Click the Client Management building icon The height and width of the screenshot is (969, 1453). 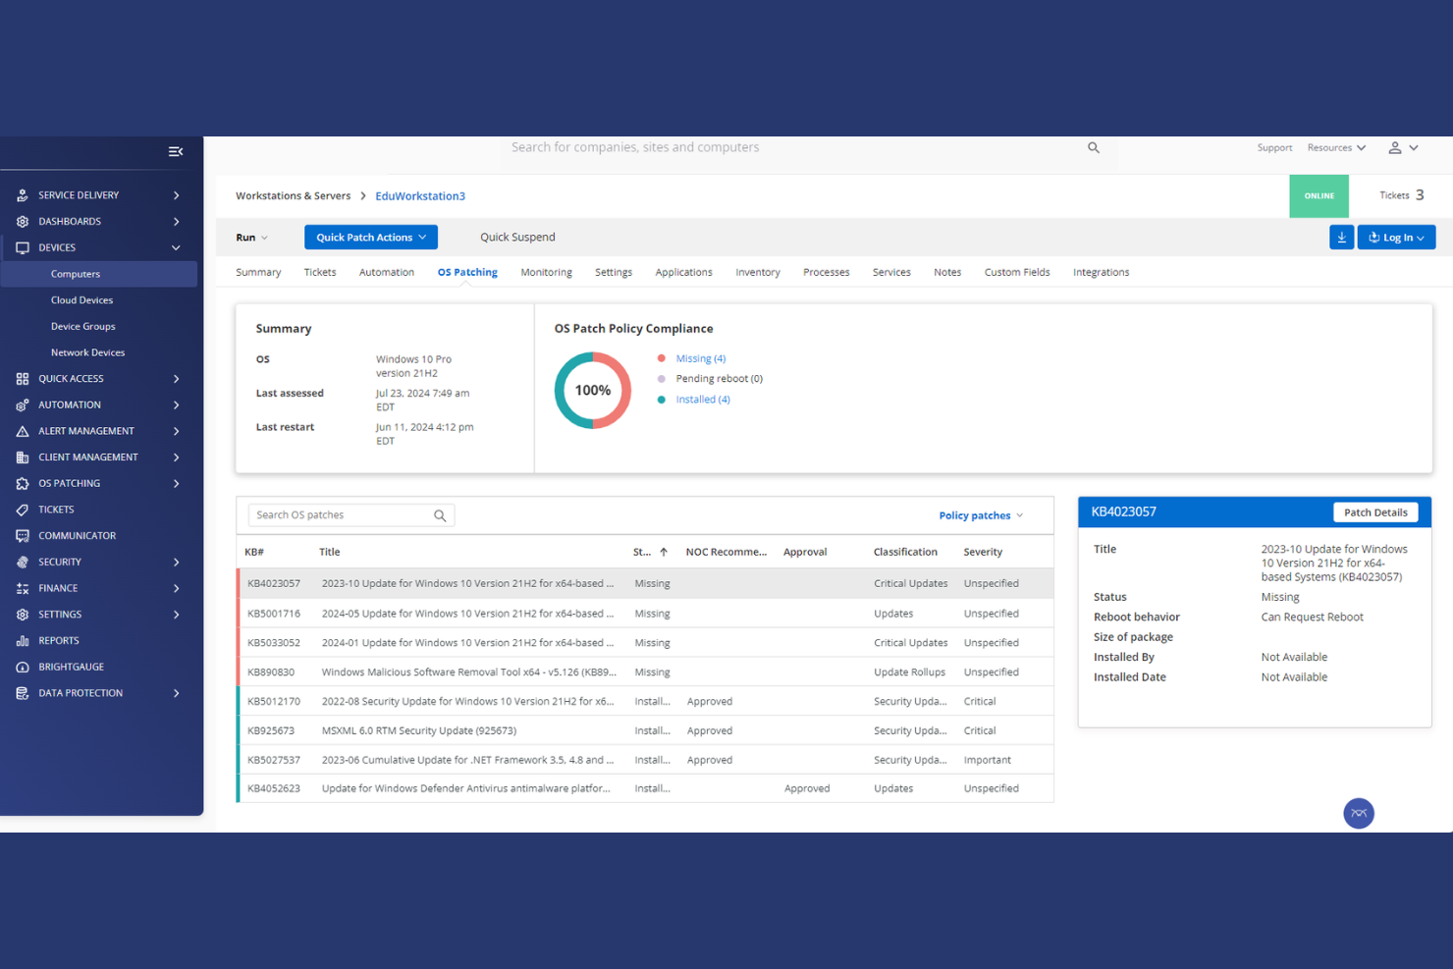click(x=22, y=458)
